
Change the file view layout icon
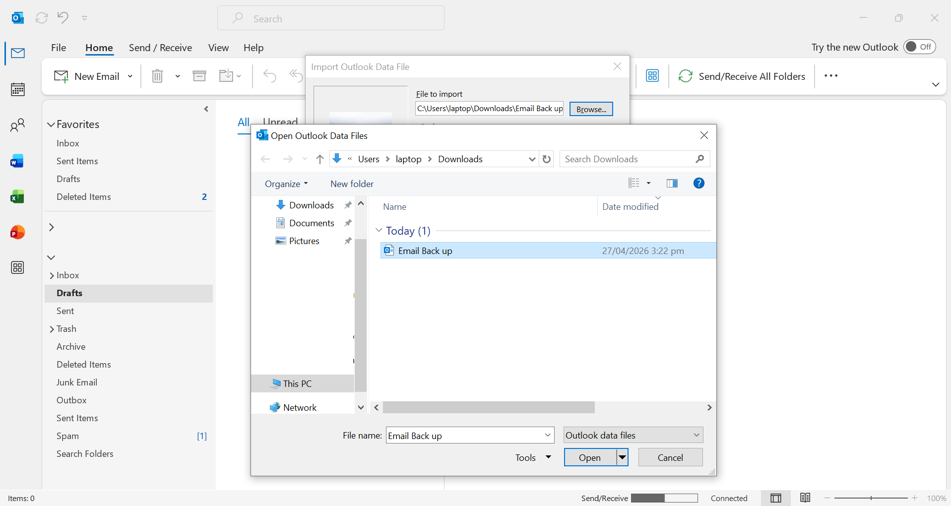point(634,184)
